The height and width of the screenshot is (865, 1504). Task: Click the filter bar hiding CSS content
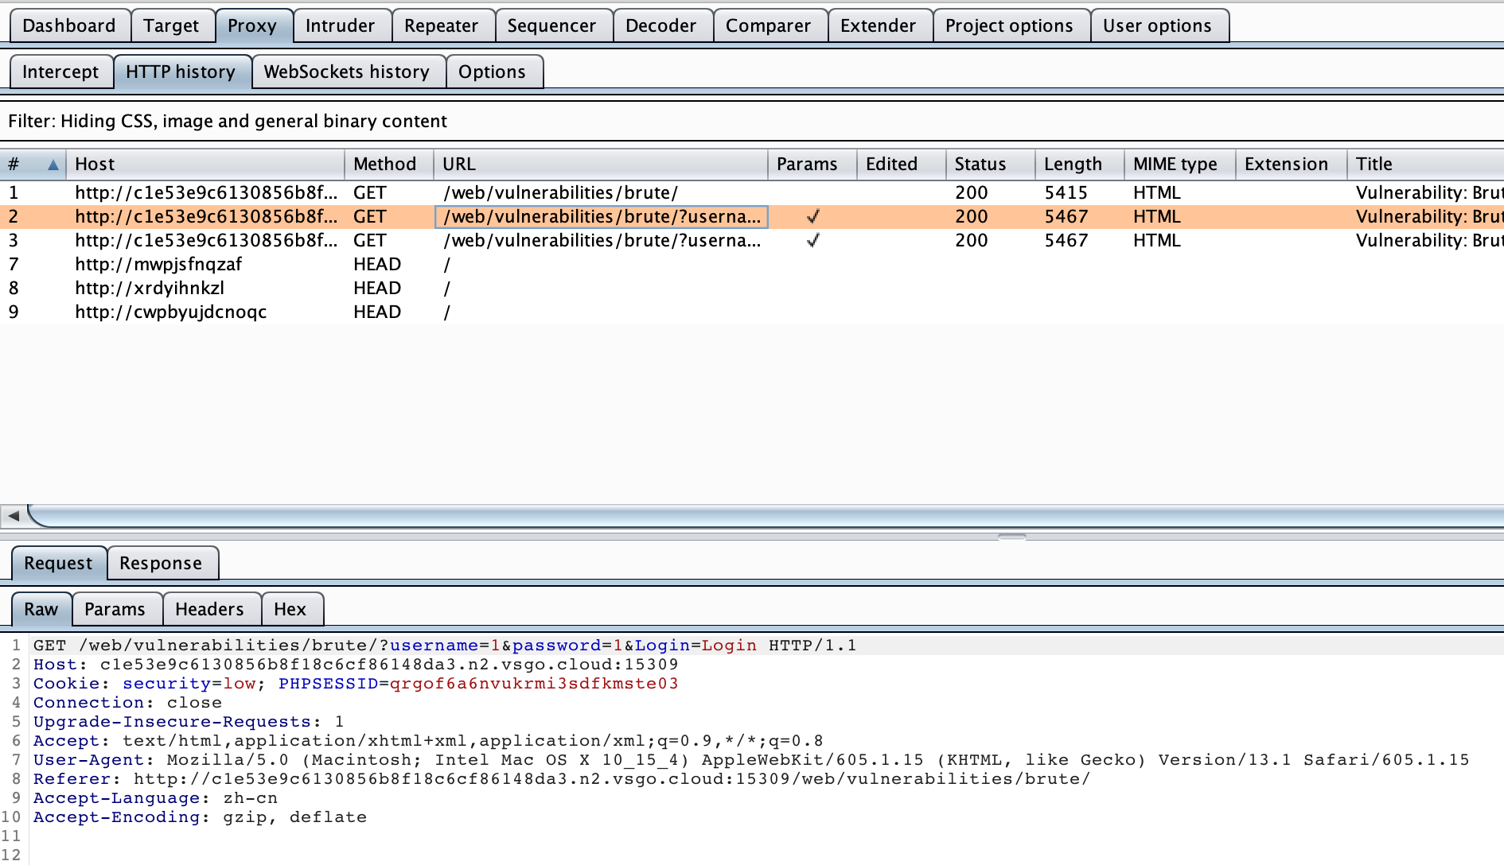click(x=752, y=121)
